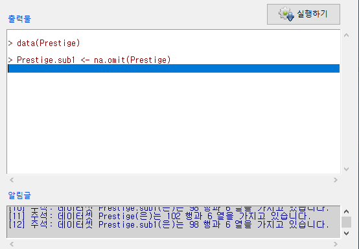Click message [12] about Prestige.sub1 98 행
359x249 pixels.
tap(168, 225)
